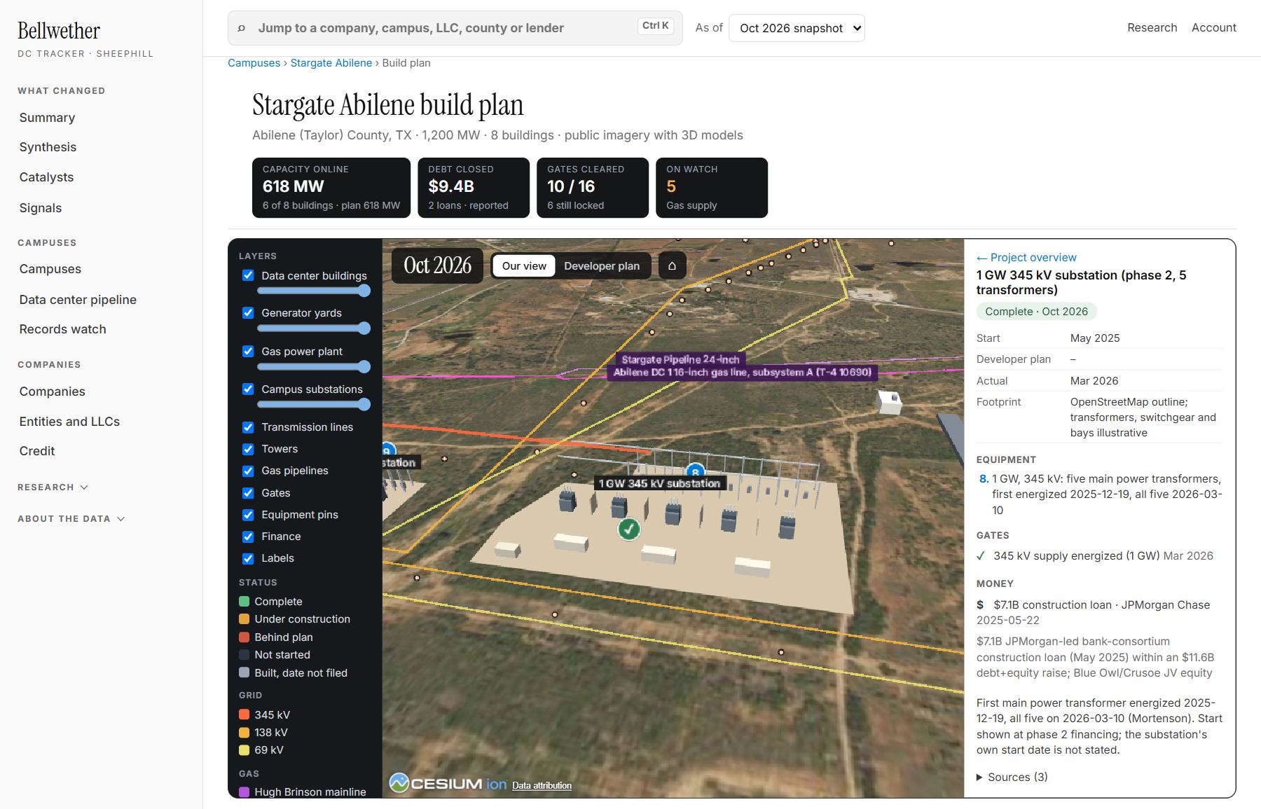Uncheck the Towers layer
The image size is (1261, 809).
tap(248, 448)
